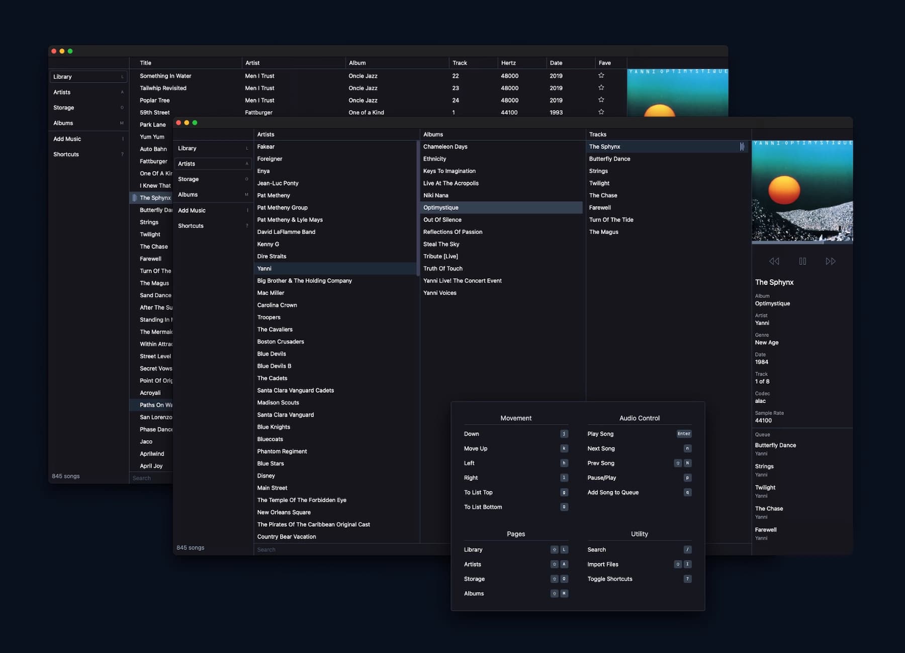Click the Optimystique album cover art
This screenshot has width=905, height=653.
802,191
